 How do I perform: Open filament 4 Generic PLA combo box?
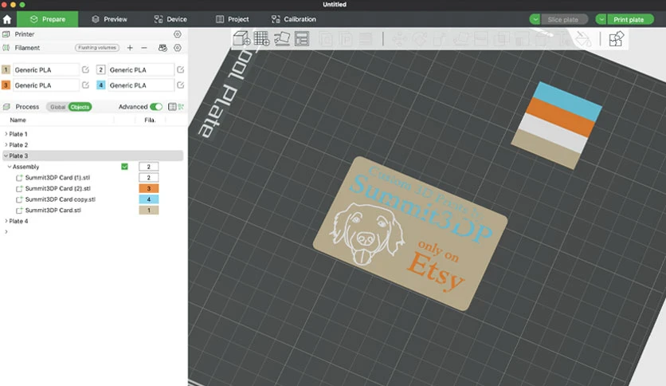tap(141, 85)
